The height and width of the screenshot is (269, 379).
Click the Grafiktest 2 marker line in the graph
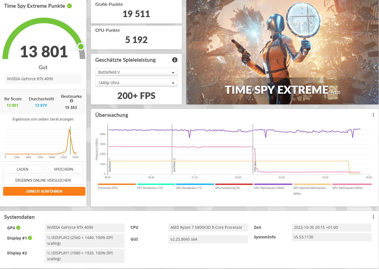172,149
